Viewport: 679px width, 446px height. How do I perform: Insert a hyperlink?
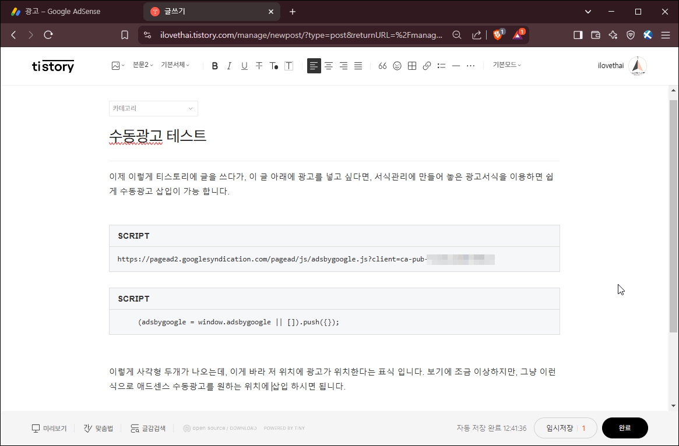tap(426, 65)
